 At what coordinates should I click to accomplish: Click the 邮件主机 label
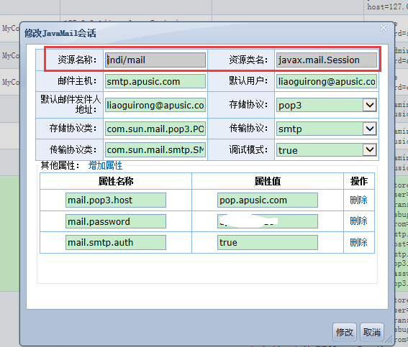pyautogui.click(x=77, y=81)
